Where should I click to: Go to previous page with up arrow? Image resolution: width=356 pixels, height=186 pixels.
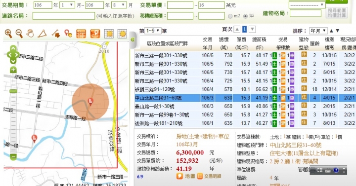click(237, 29)
